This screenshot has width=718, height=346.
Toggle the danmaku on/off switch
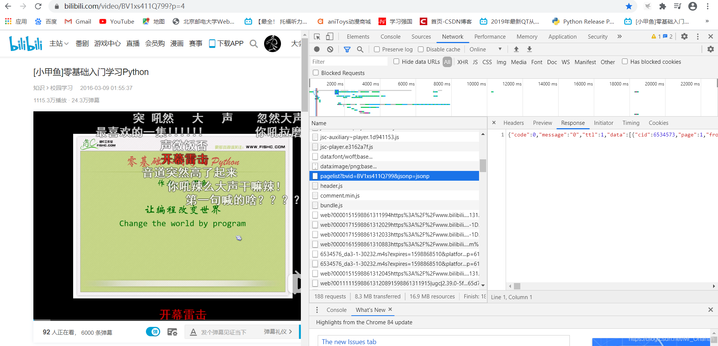coord(153,332)
